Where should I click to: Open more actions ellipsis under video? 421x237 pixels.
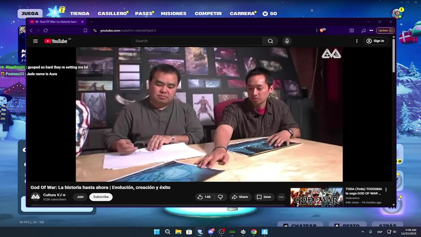(281, 197)
